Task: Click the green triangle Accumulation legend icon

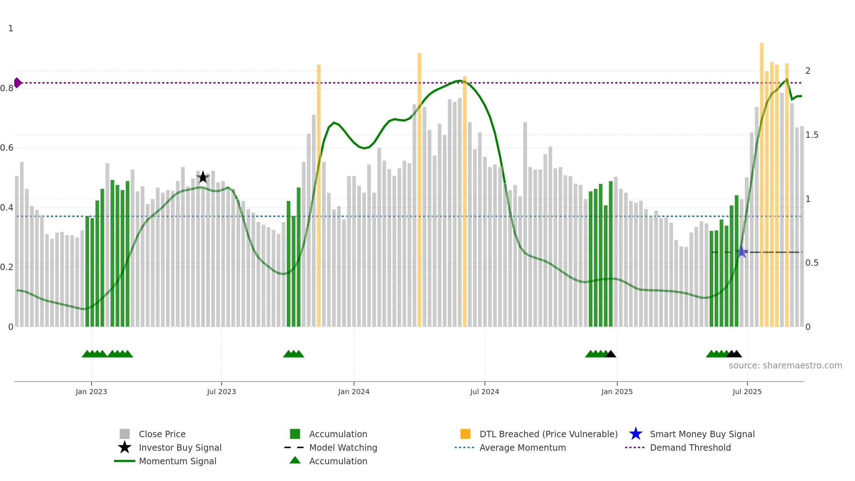Action: (295, 460)
